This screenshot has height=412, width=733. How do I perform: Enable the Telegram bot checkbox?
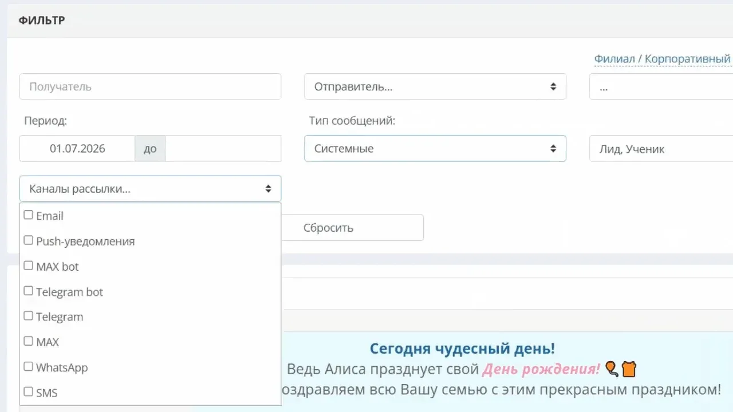click(x=28, y=291)
